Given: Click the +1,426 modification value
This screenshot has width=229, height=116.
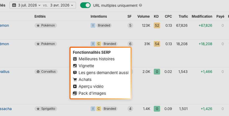Looking at the screenshot, I should click(206, 109).
